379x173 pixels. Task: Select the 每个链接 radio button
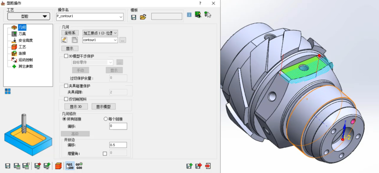(x=105, y=119)
